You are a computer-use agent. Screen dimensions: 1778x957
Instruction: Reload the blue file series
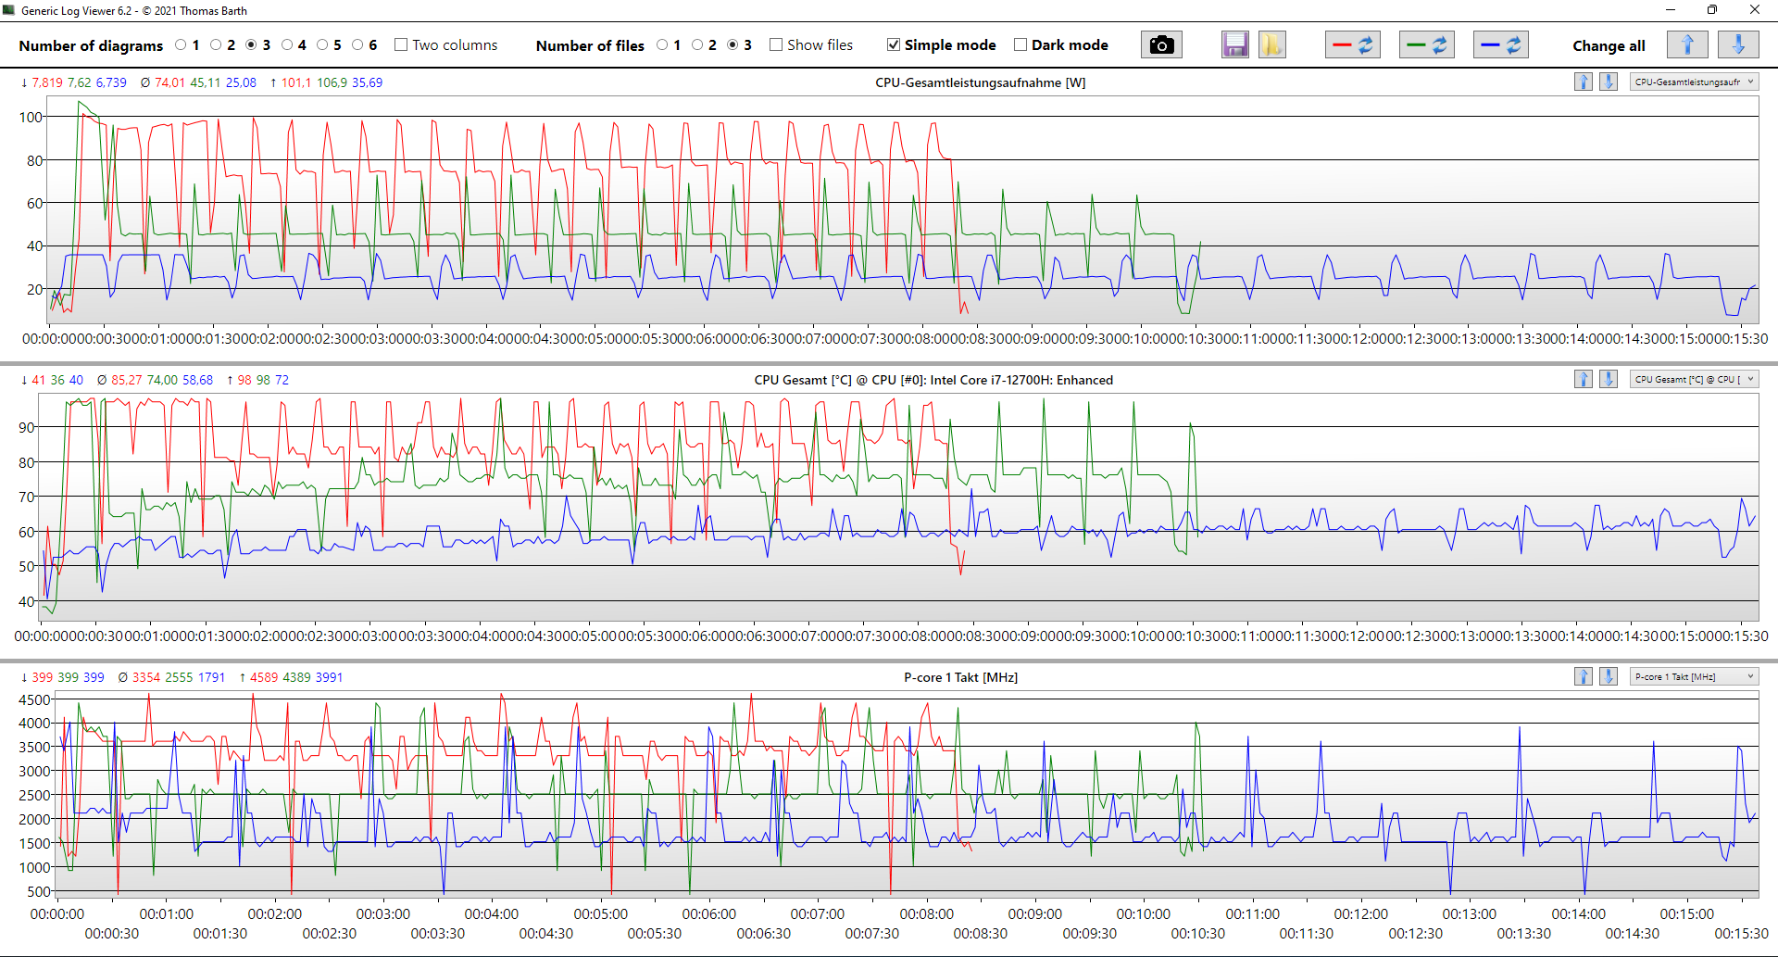pyautogui.click(x=1500, y=44)
